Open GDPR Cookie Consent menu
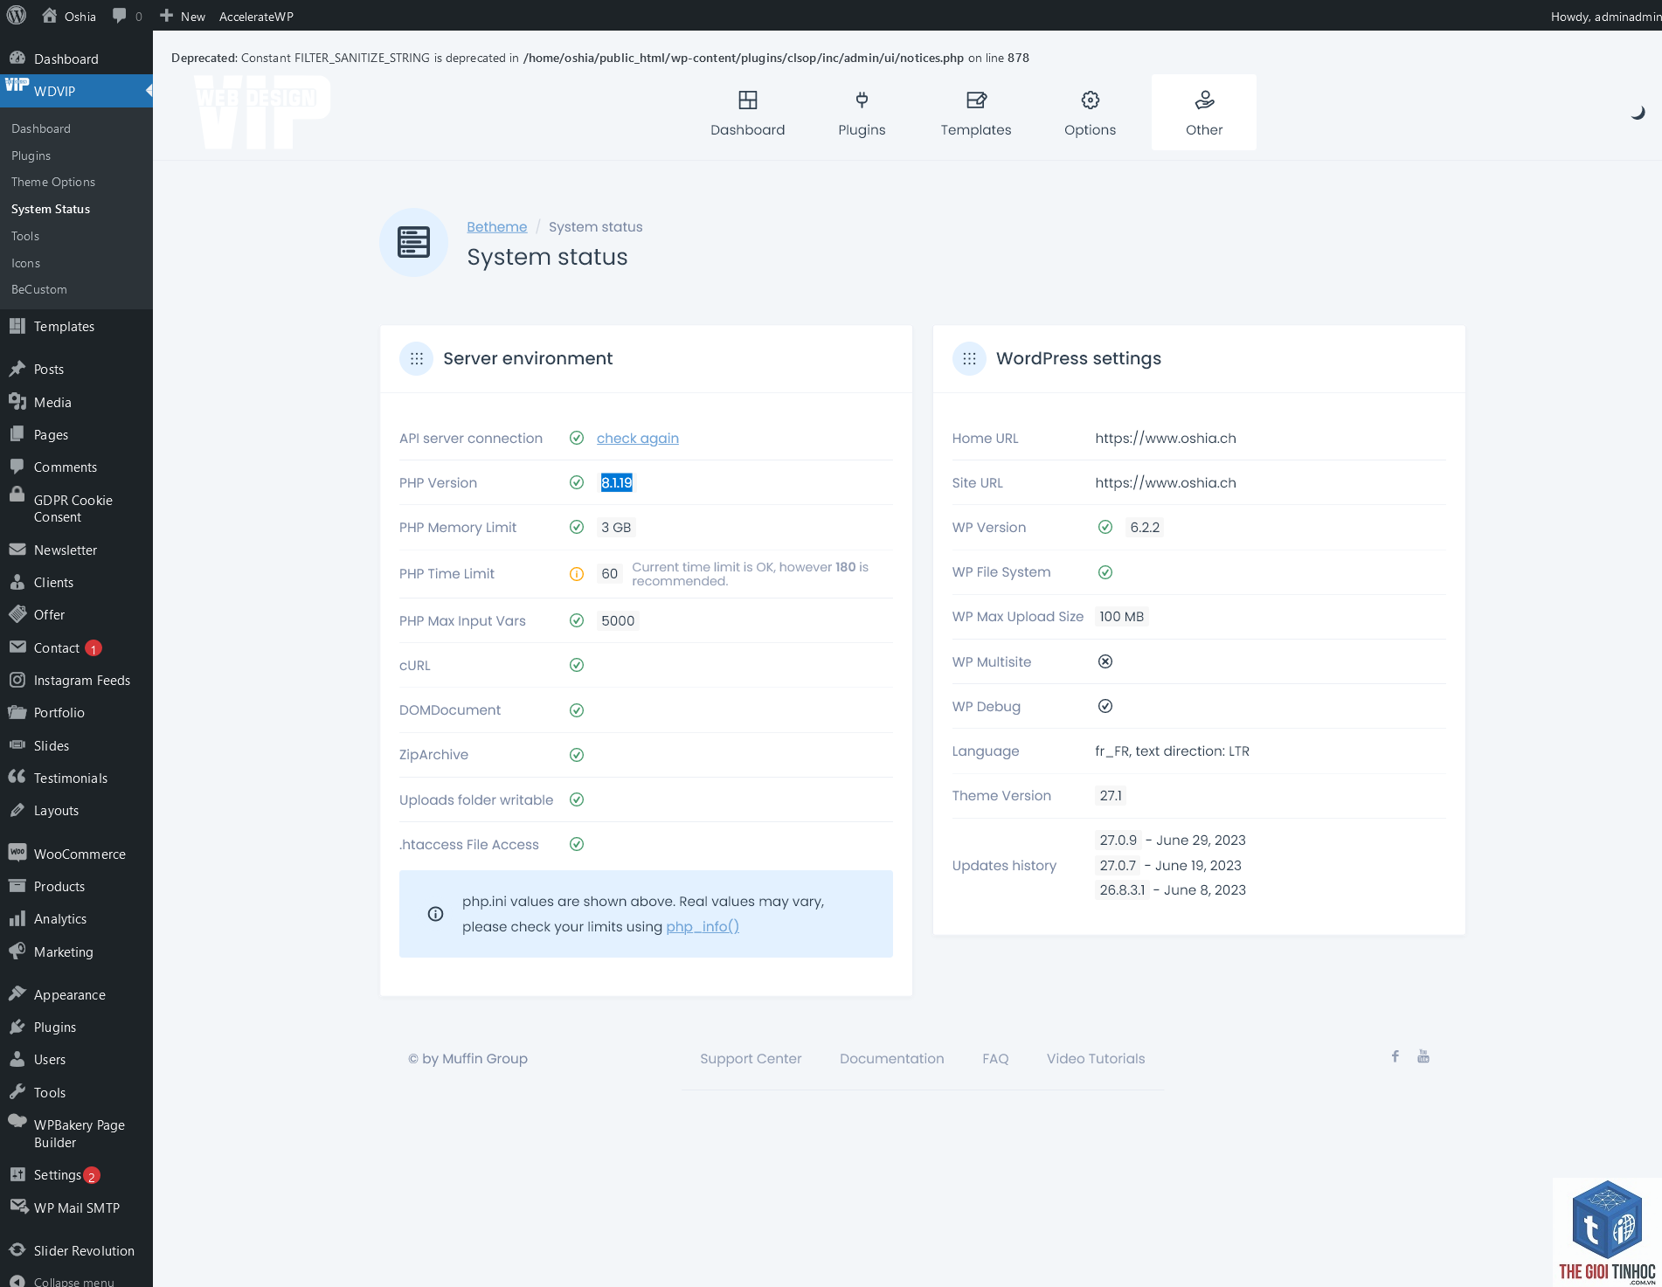Image resolution: width=1662 pixels, height=1287 pixels. [76, 509]
